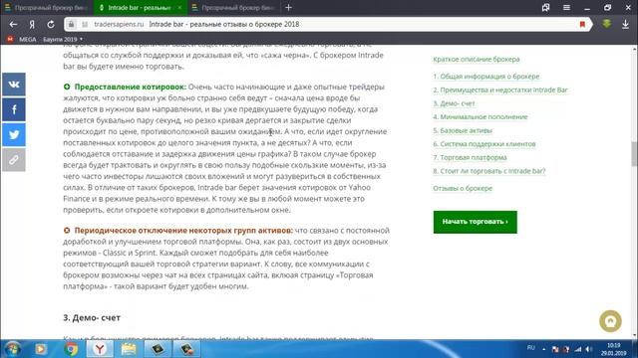Go to '4. Минимальное пополнение'
This screenshot has height=358, width=638.
coord(480,117)
